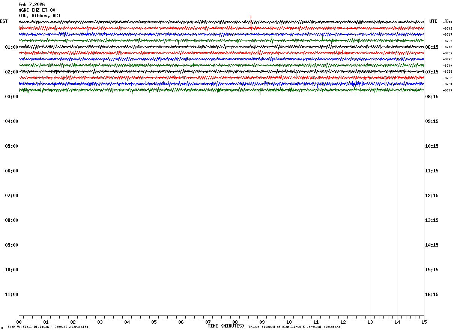This screenshot has height=332, width=454.
Task: Click the 06:00 EST time label
Action: [12, 171]
